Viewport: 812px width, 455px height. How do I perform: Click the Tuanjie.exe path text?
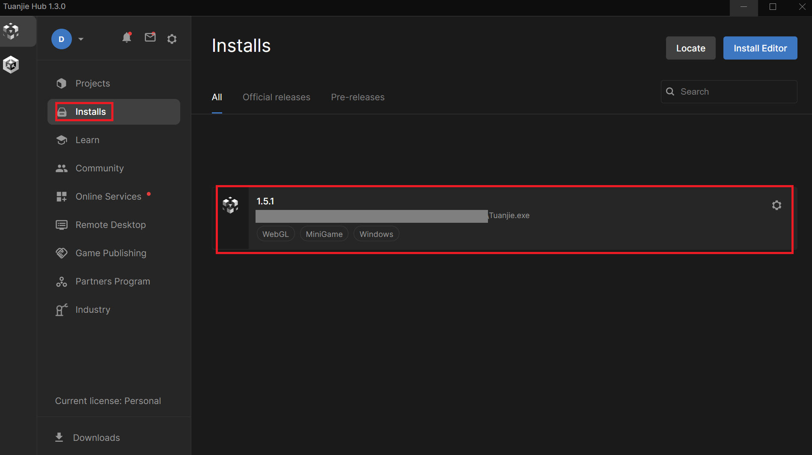click(509, 216)
